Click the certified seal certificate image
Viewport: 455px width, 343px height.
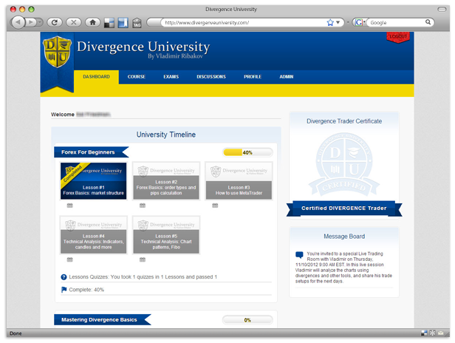click(344, 166)
